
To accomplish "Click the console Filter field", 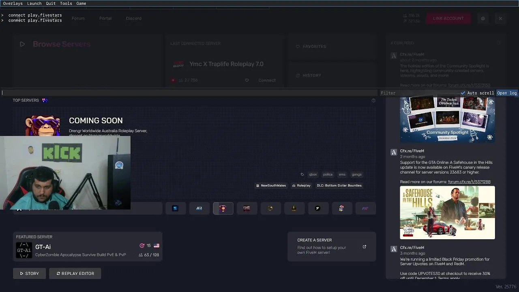I will pos(419,93).
